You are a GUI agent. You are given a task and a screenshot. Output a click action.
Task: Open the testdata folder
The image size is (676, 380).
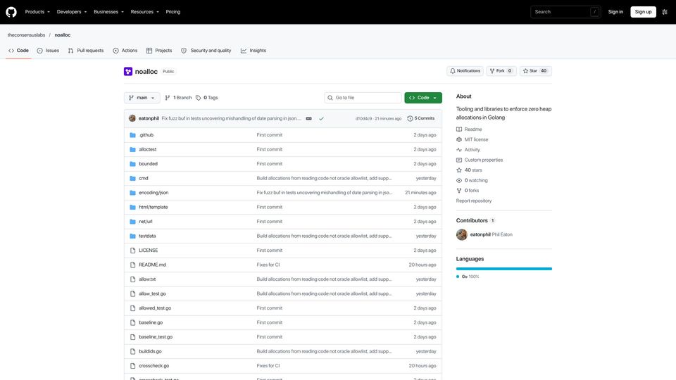click(147, 236)
